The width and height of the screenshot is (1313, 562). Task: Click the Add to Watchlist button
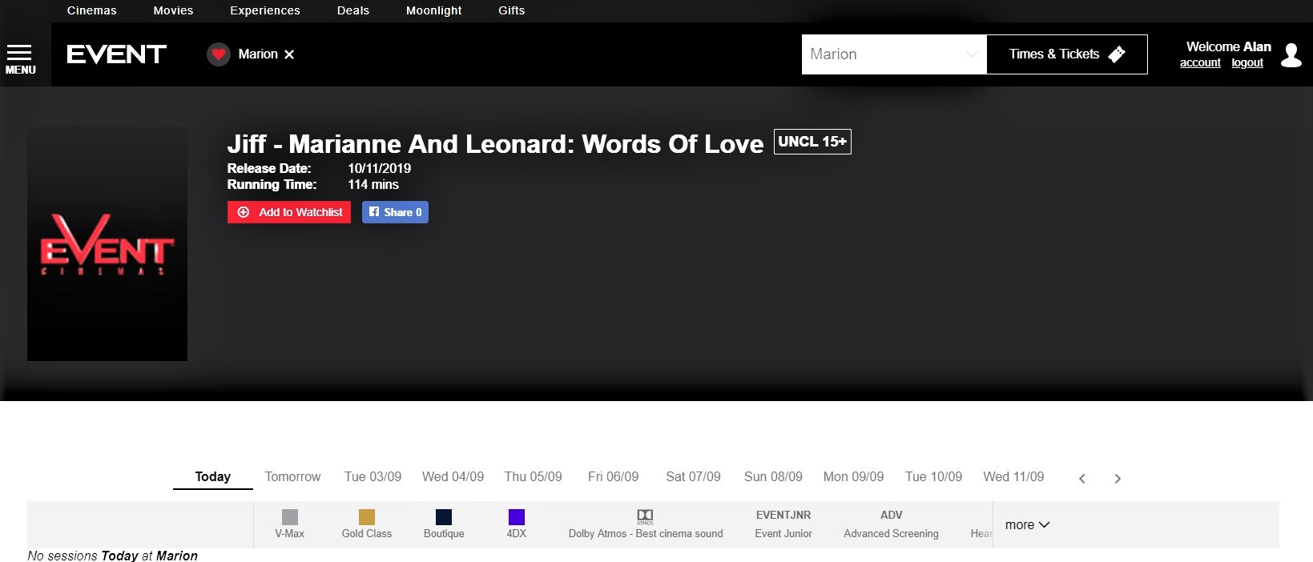click(x=289, y=212)
